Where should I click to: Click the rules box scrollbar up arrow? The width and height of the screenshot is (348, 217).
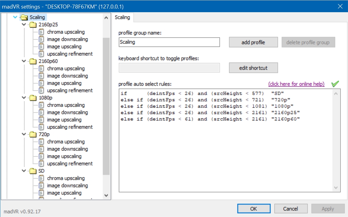[336, 94]
